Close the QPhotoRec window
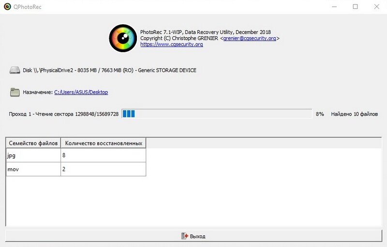Screen dimensions: 387x247 (377, 7)
